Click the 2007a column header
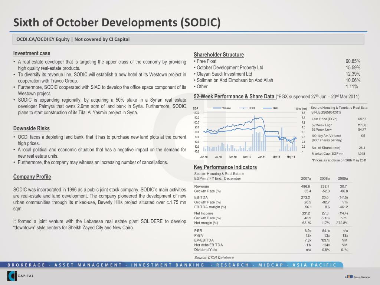The width and height of the screenshot is (380, 285). pos(306,178)
